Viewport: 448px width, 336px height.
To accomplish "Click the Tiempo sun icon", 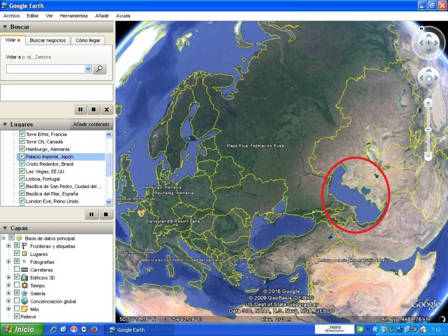I will coord(25,286).
